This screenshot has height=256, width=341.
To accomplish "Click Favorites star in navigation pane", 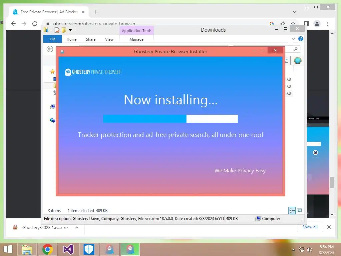I will (52, 71).
